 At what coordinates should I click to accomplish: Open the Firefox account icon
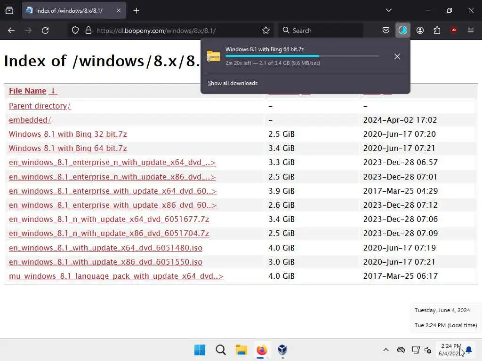point(420,30)
